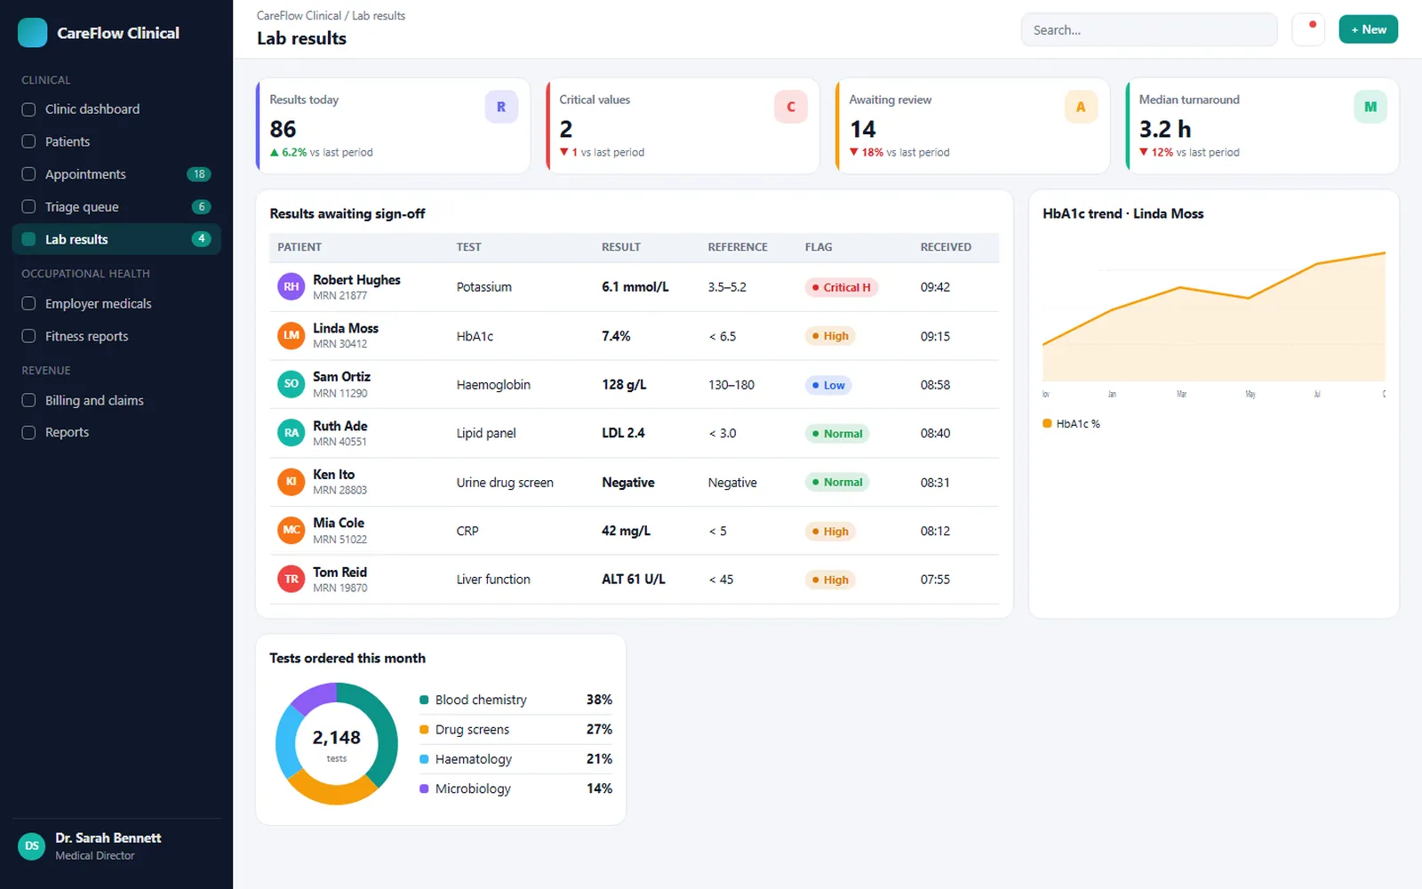Click Linda Moss LM avatar
The width and height of the screenshot is (1422, 889).
(x=292, y=335)
